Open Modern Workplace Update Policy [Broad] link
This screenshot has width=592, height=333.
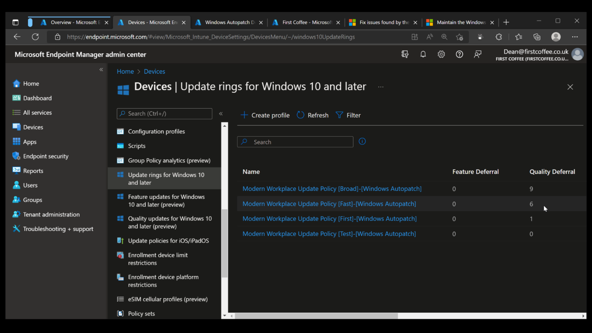332,188
